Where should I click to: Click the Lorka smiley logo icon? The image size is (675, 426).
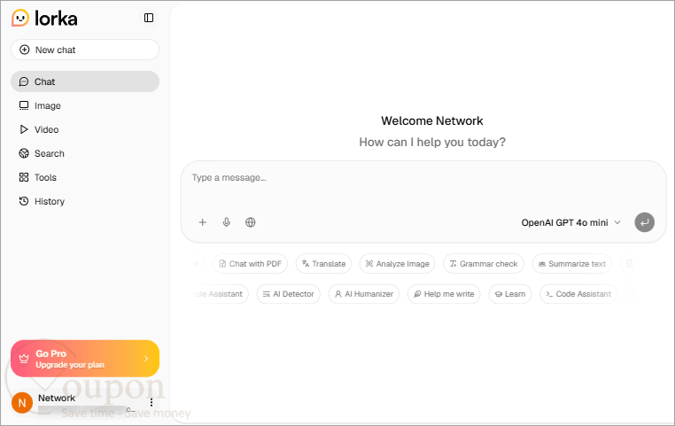coord(20,18)
